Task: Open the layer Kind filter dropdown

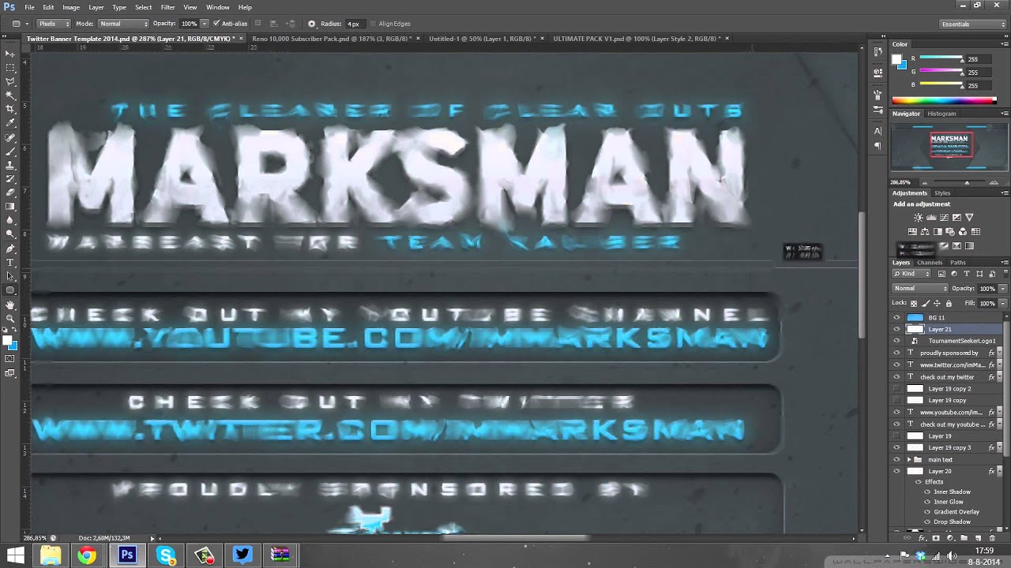Action: [x=911, y=274]
